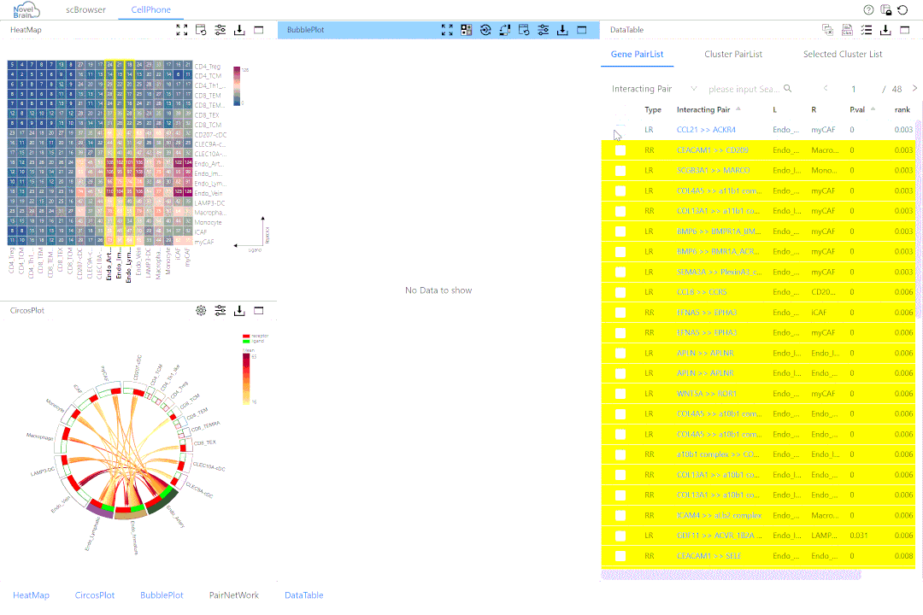The image size is (923, 615).
Task: Download the BubblePlot using its download icon
Action: (562, 30)
